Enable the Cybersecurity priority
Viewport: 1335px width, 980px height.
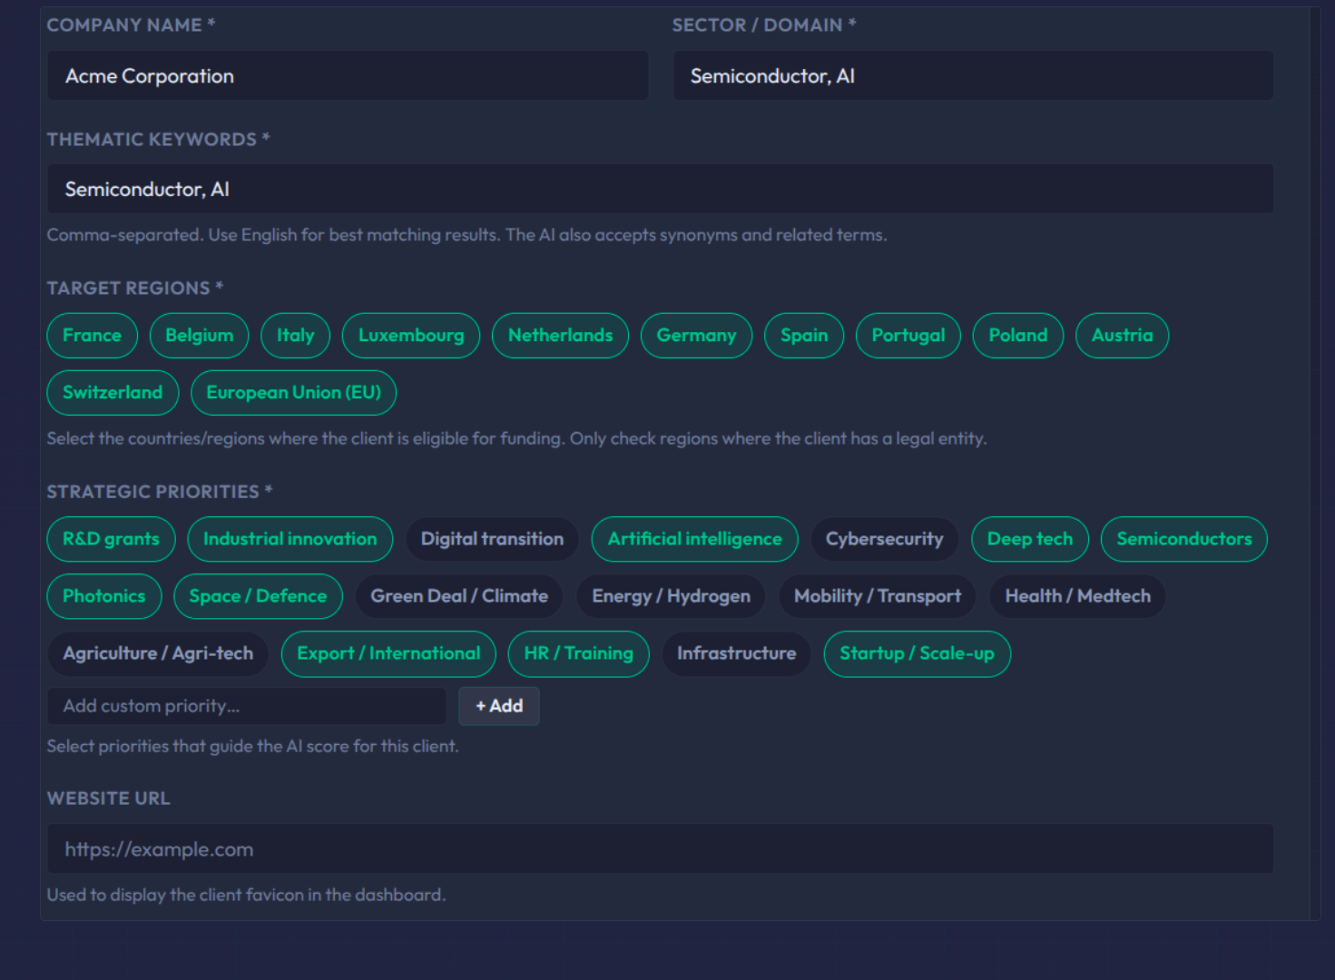click(884, 539)
